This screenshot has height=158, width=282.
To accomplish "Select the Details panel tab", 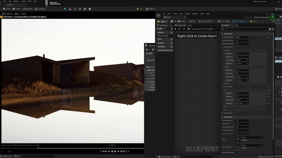I will pos(226,25).
